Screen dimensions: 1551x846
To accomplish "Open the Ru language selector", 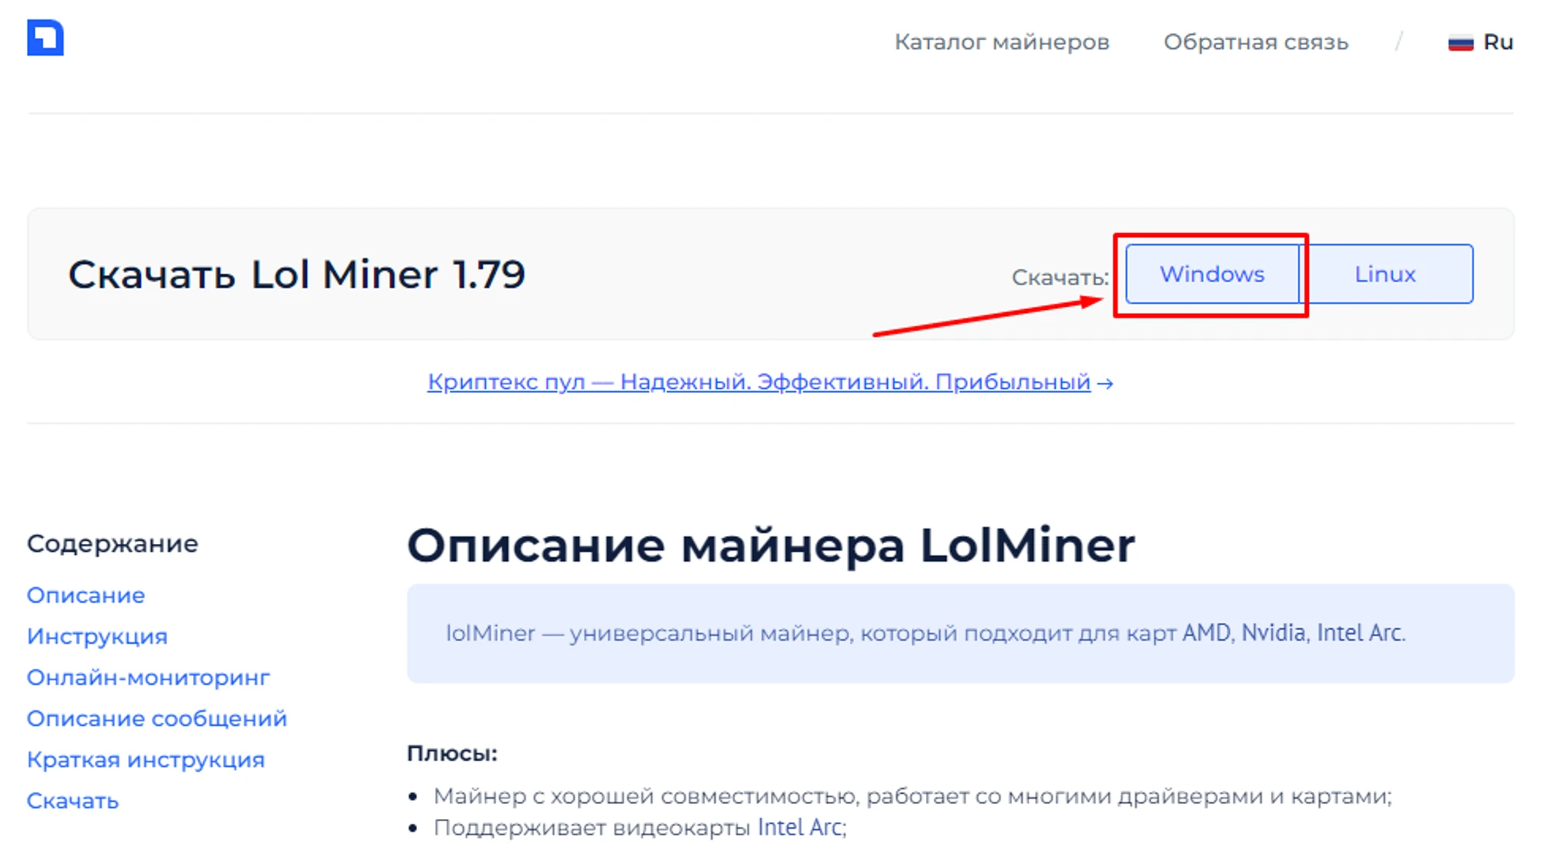I will [1480, 42].
